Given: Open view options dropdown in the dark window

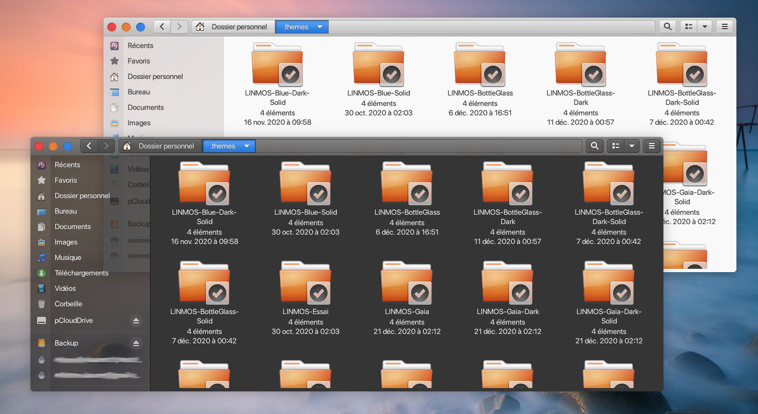Looking at the screenshot, I should [631, 146].
